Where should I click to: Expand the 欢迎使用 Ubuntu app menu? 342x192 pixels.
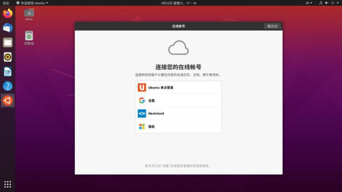32,3
